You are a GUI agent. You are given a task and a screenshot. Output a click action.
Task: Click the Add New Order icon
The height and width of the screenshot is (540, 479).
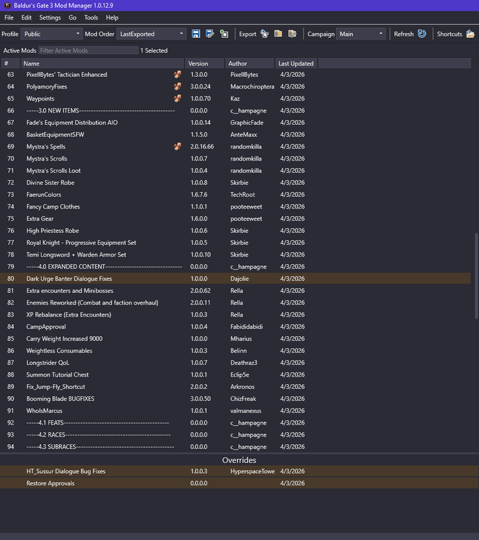tap(224, 34)
